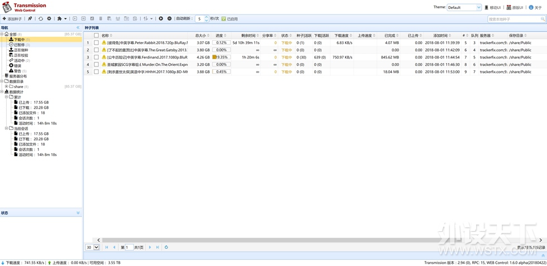
Task: Click the start selected torrents toolbar icon
Action: [75, 18]
